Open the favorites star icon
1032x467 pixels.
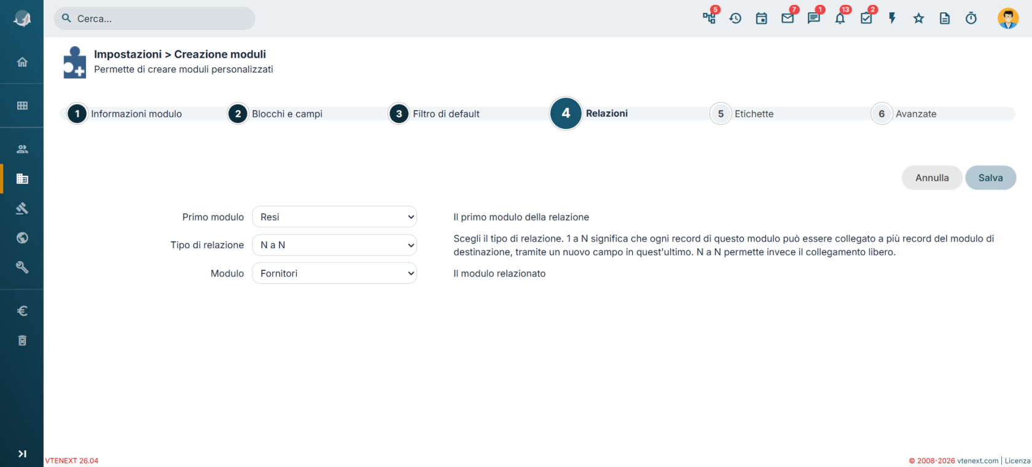click(x=918, y=18)
